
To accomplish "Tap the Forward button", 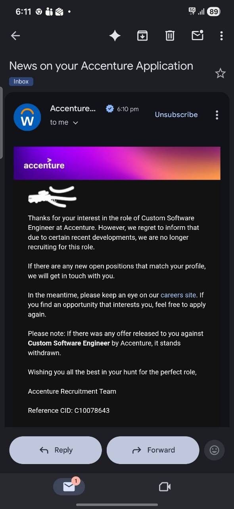I will (x=153, y=450).
